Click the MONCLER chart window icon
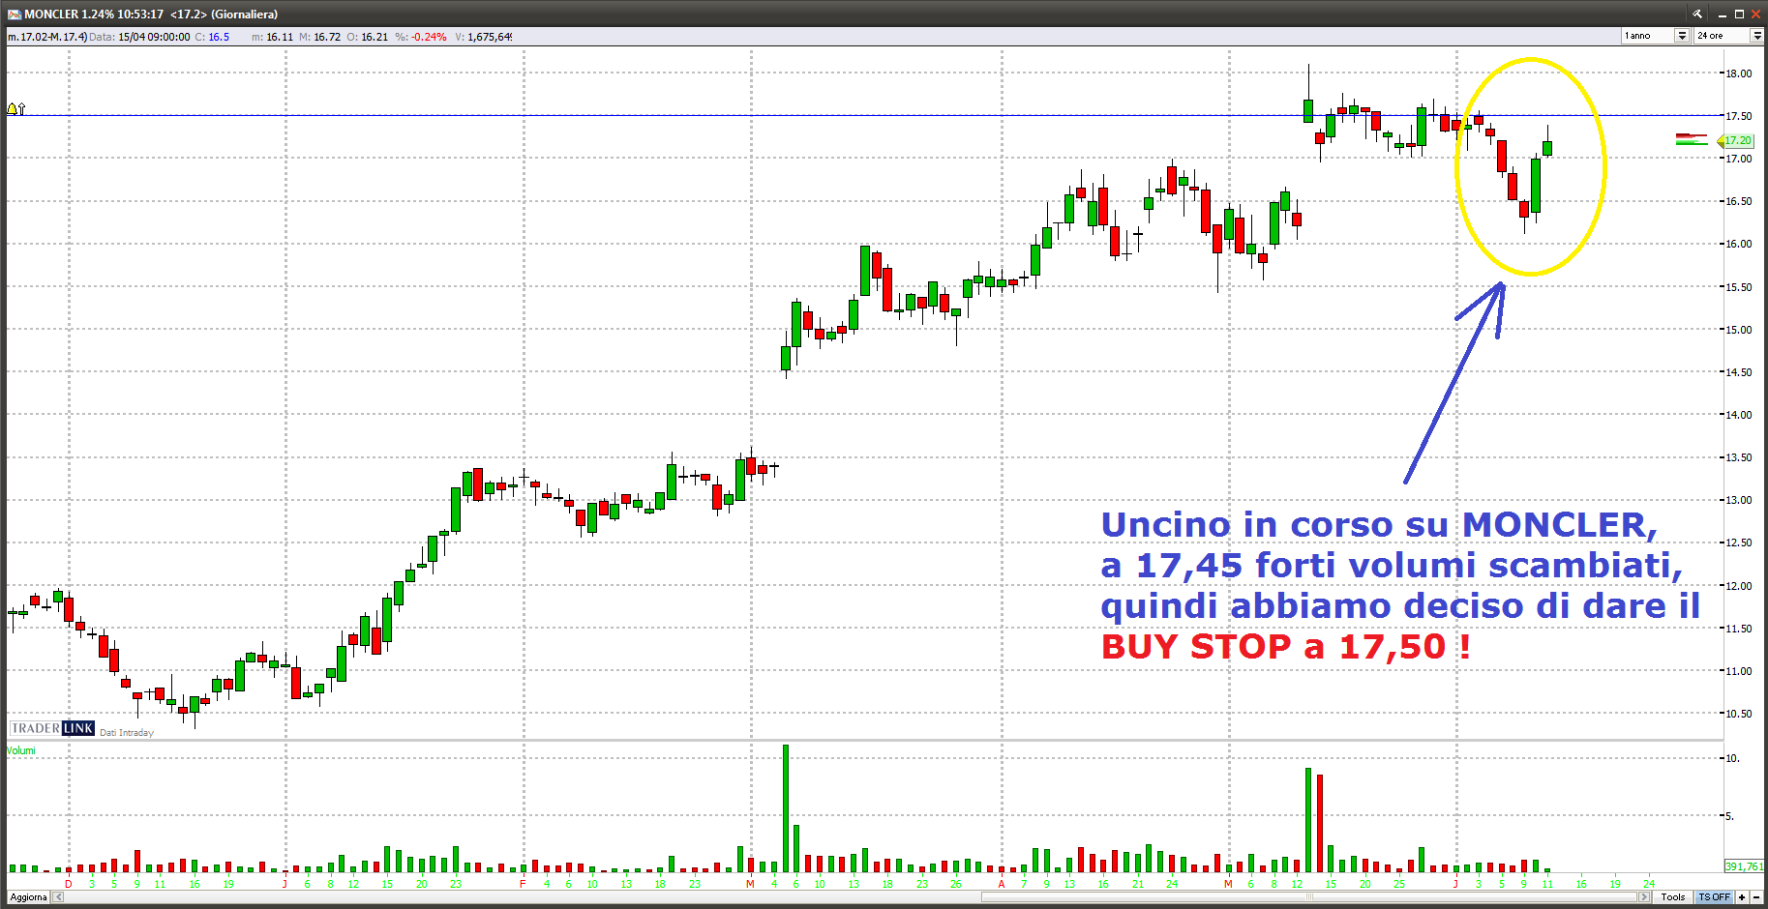Viewport: 1768px width, 909px height. pyautogui.click(x=14, y=14)
